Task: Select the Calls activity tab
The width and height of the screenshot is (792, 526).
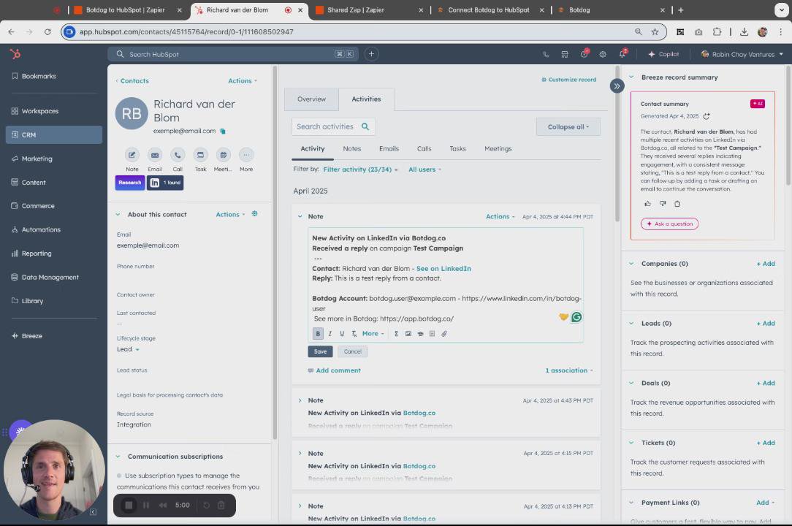Action: click(x=424, y=148)
